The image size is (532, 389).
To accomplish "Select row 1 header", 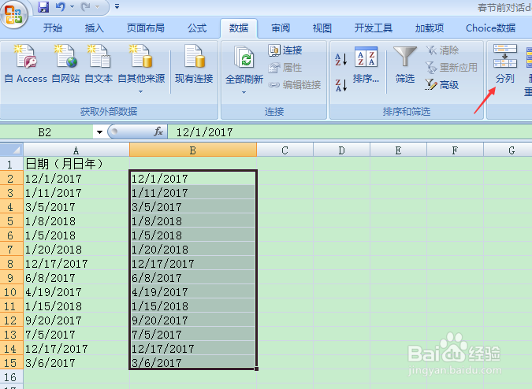I will 12,164.
